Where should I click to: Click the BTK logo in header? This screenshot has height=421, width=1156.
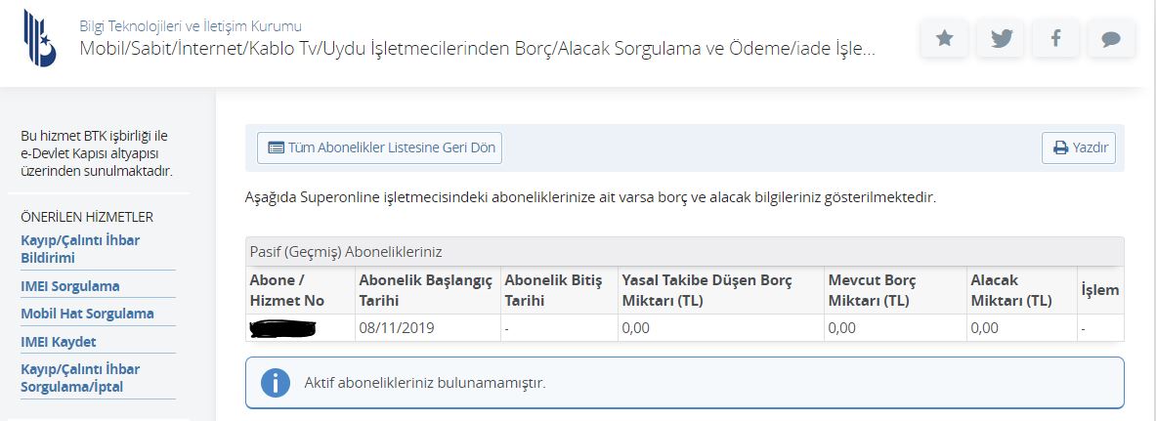point(39,38)
